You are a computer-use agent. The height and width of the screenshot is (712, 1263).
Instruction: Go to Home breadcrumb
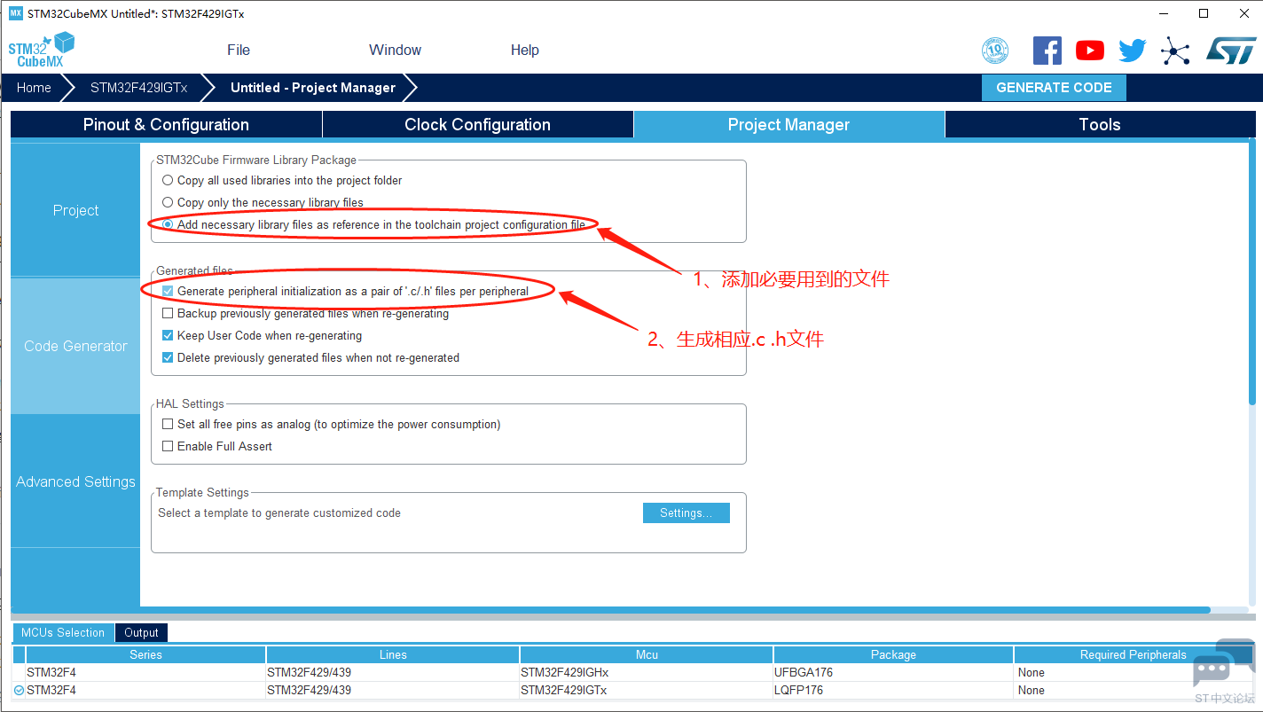[34, 87]
